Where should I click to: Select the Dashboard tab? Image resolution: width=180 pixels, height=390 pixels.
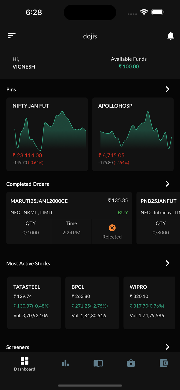tap(24, 364)
